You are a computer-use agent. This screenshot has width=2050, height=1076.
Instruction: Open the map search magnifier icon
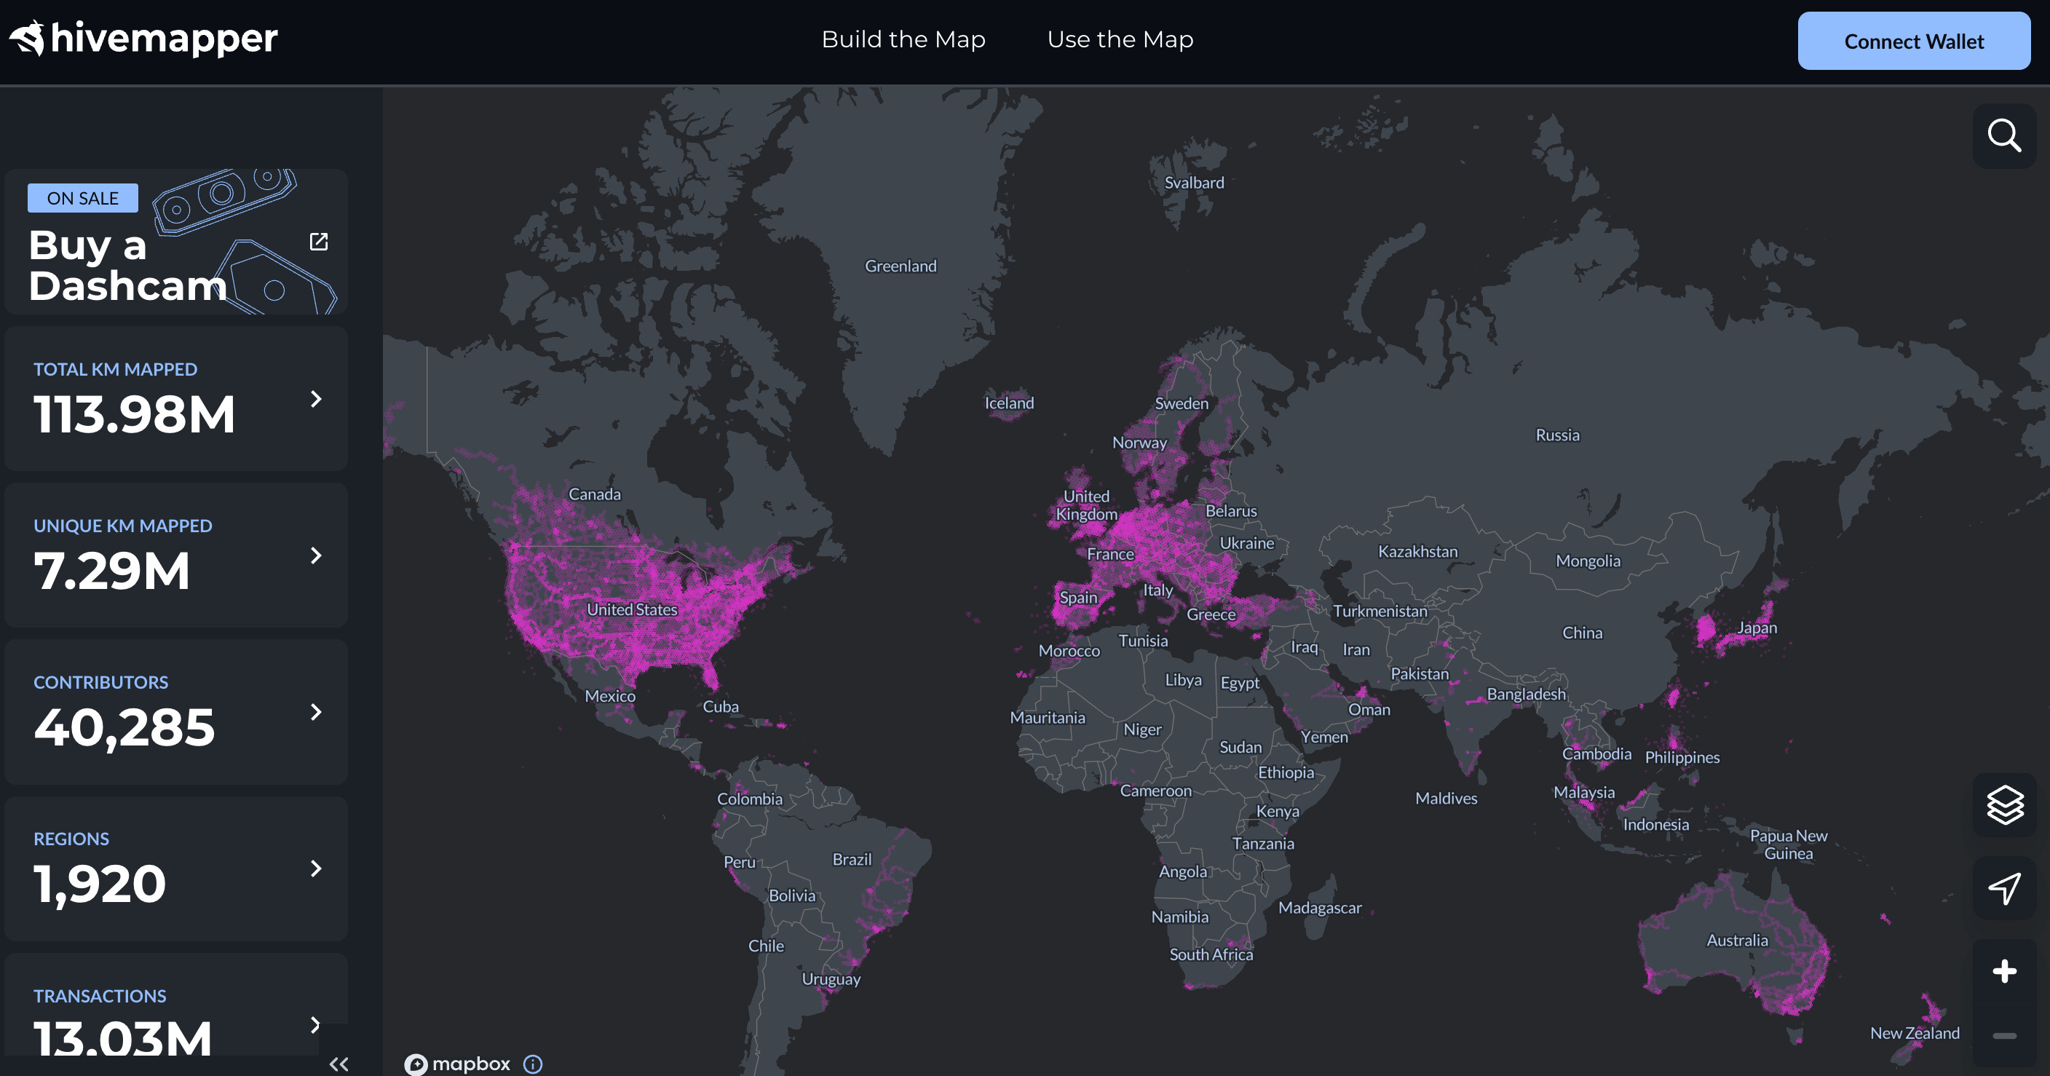click(2004, 135)
